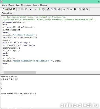Viewport: 100px width, 109px height.
Task: Click line 'for i:=1 to 8 do begin'
Action: pyautogui.click(x=16, y=43)
